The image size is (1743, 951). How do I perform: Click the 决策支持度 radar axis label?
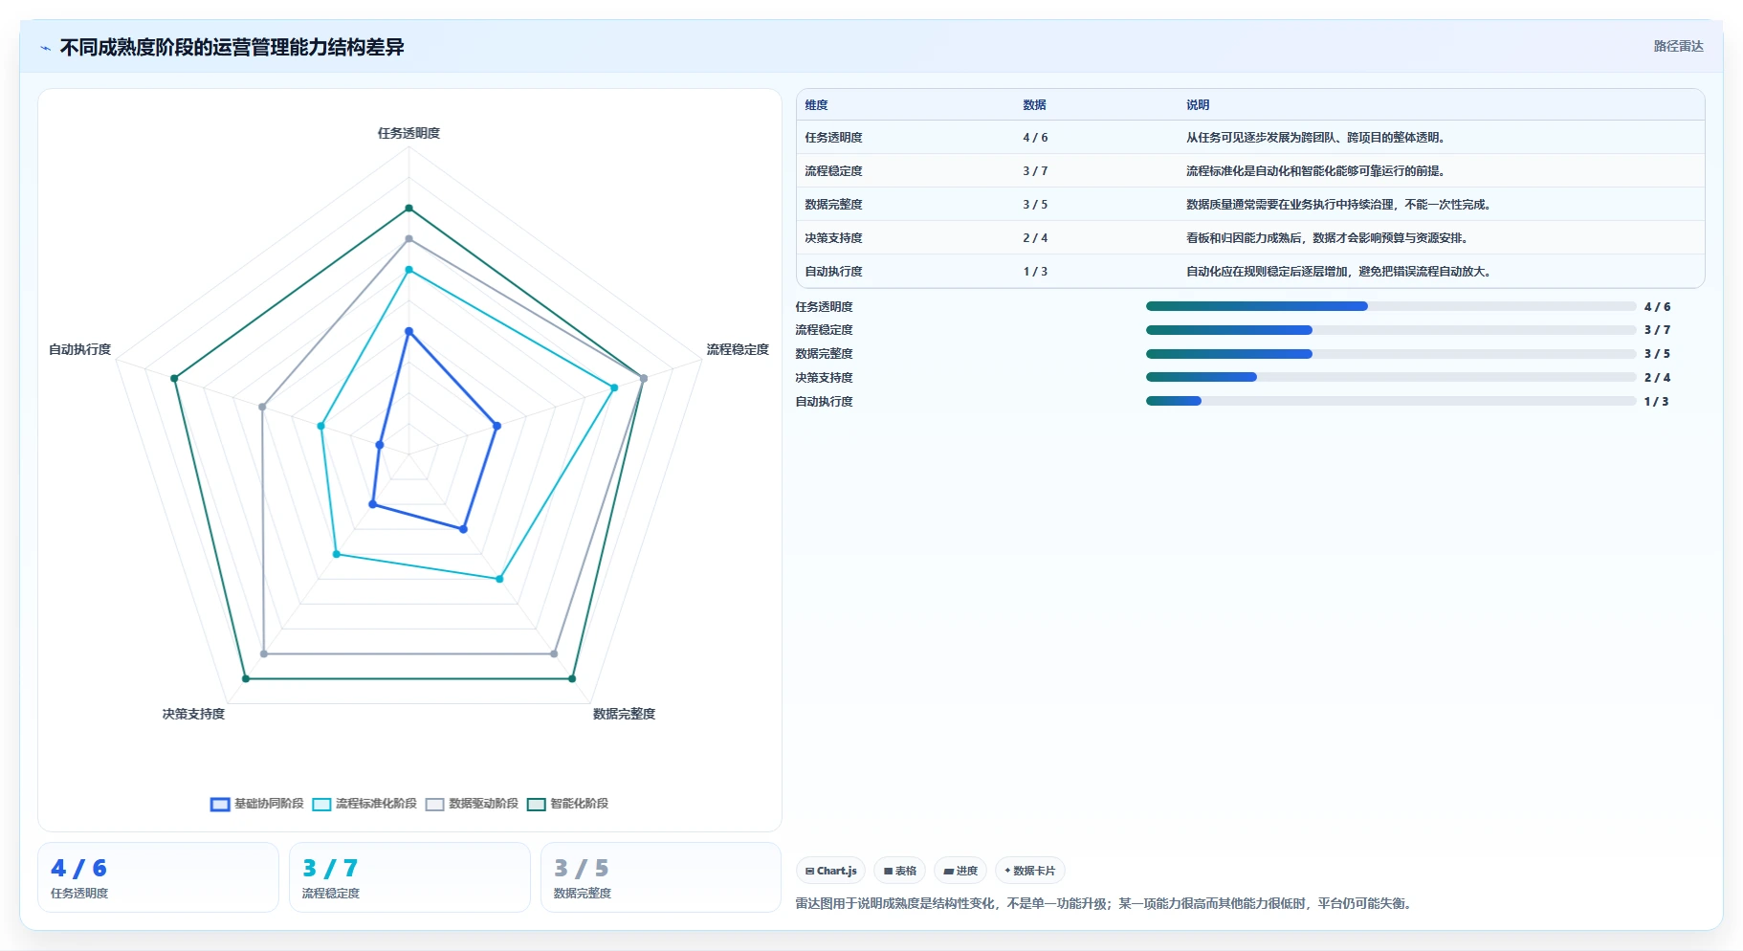(193, 714)
